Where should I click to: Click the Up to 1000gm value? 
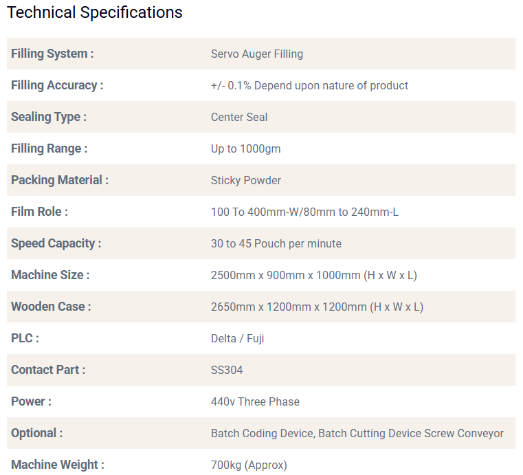[246, 148]
